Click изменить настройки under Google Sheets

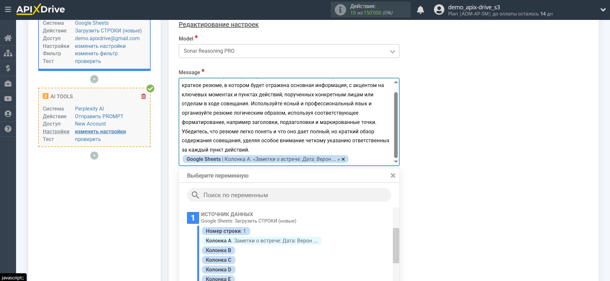click(x=100, y=46)
